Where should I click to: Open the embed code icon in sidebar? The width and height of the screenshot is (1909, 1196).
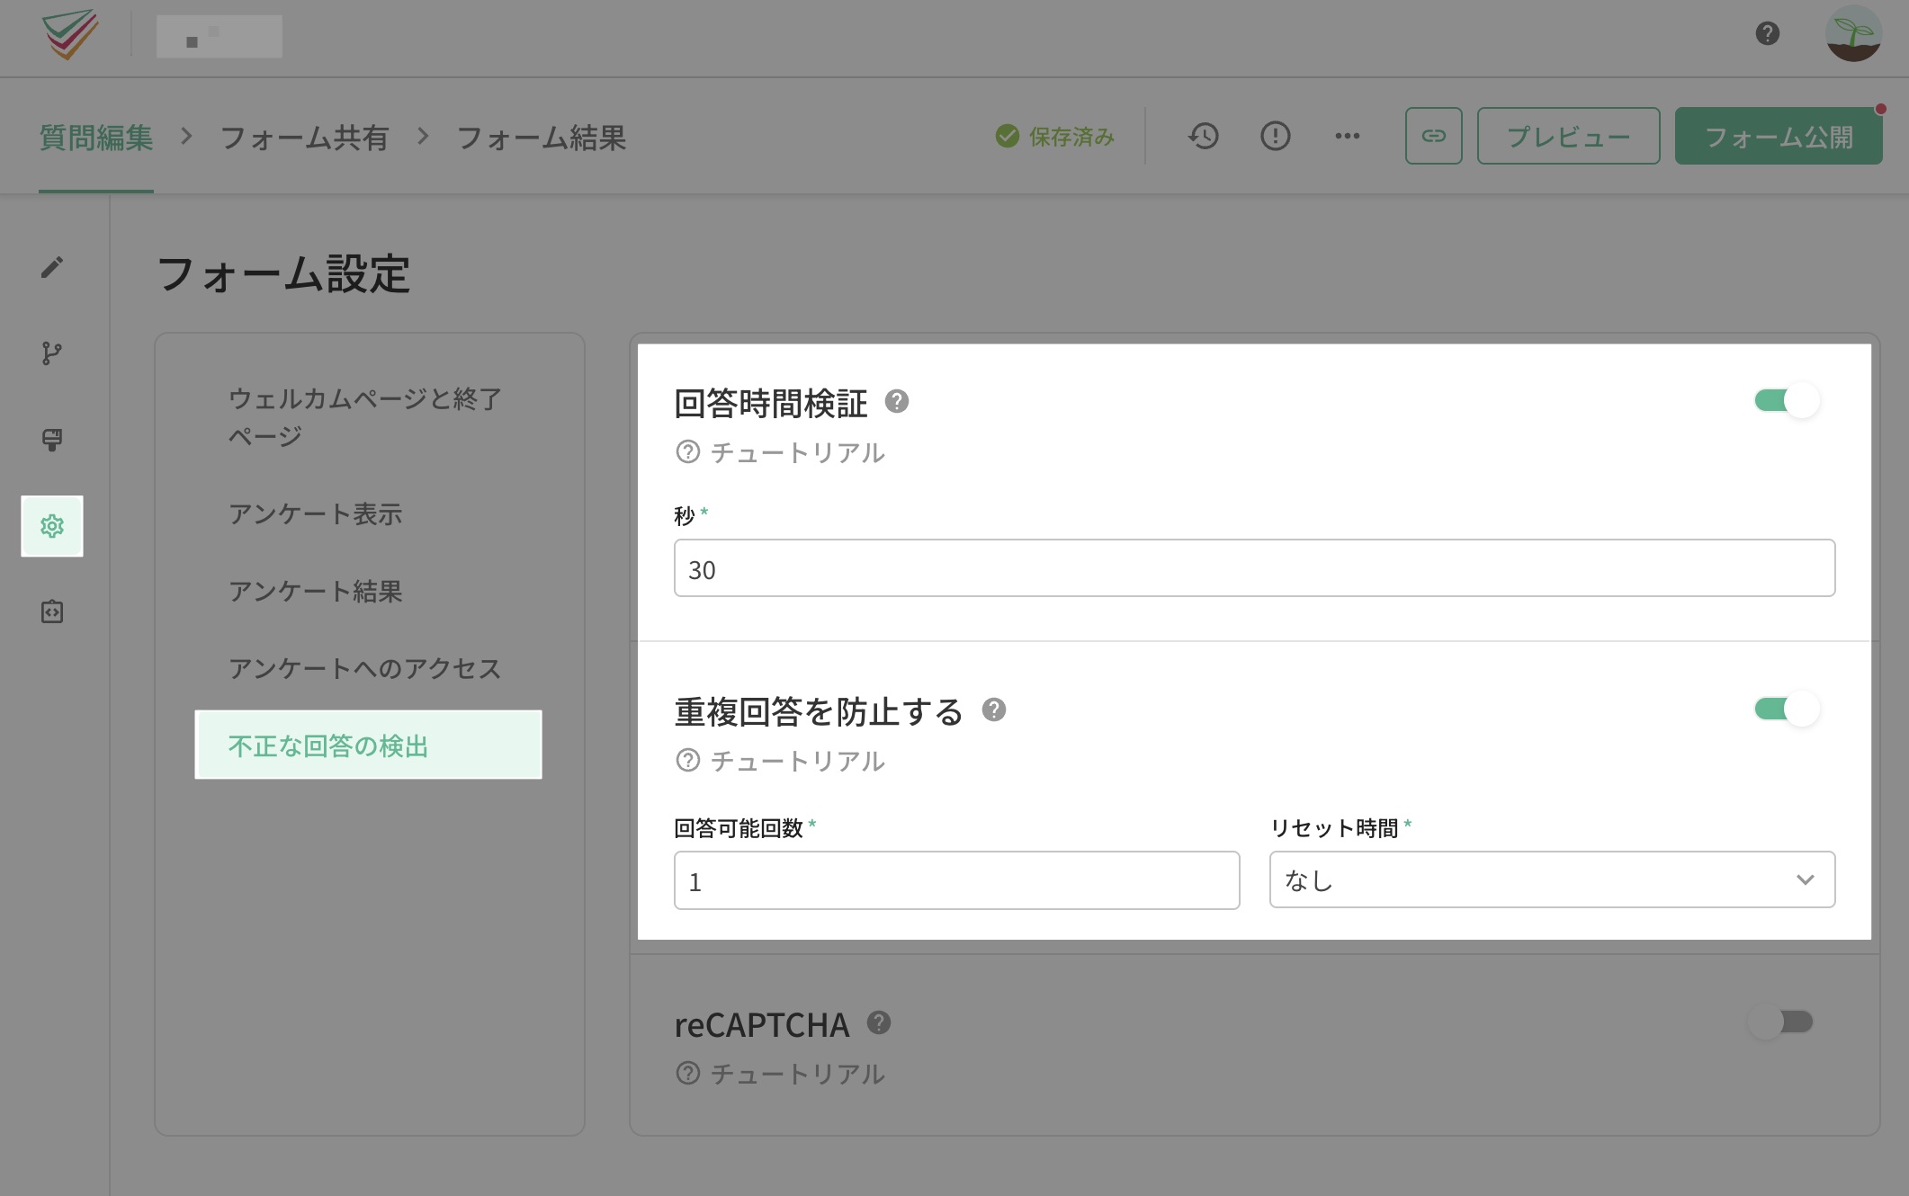click(x=52, y=612)
